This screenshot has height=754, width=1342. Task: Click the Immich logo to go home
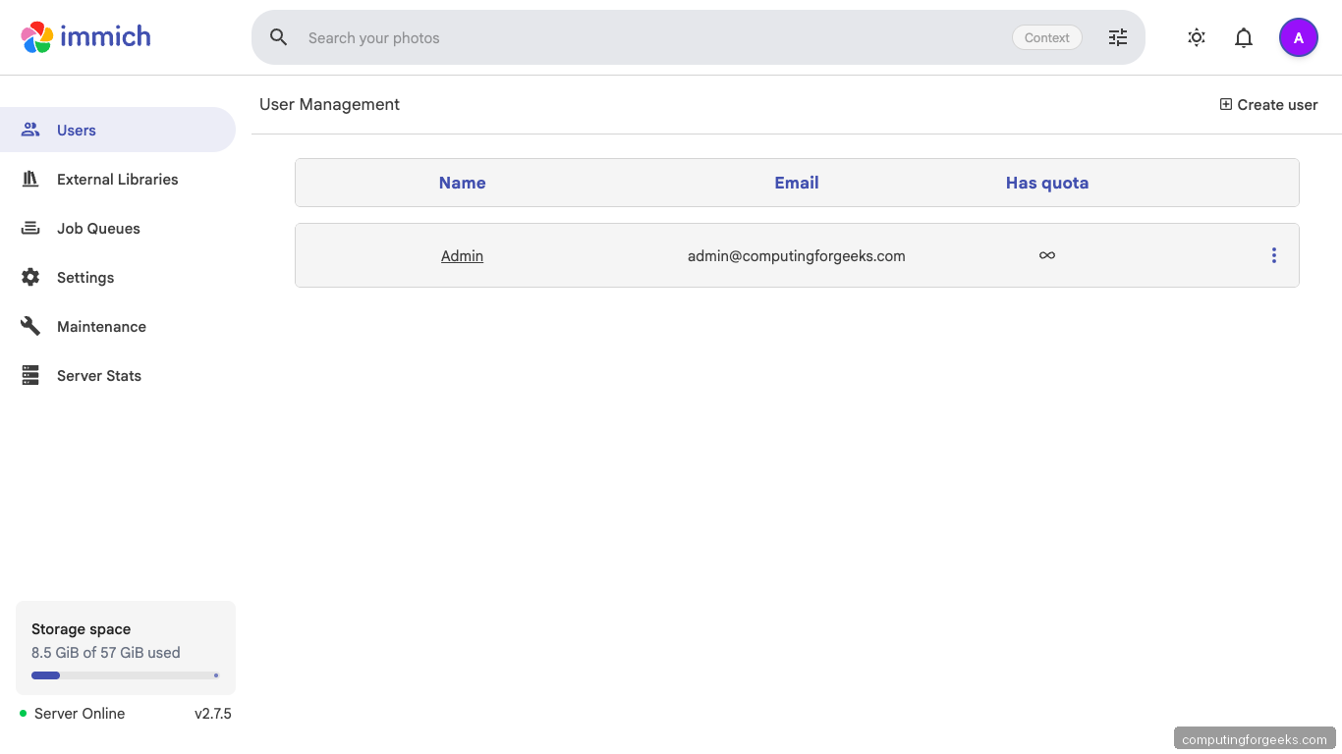(x=85, y=36)
